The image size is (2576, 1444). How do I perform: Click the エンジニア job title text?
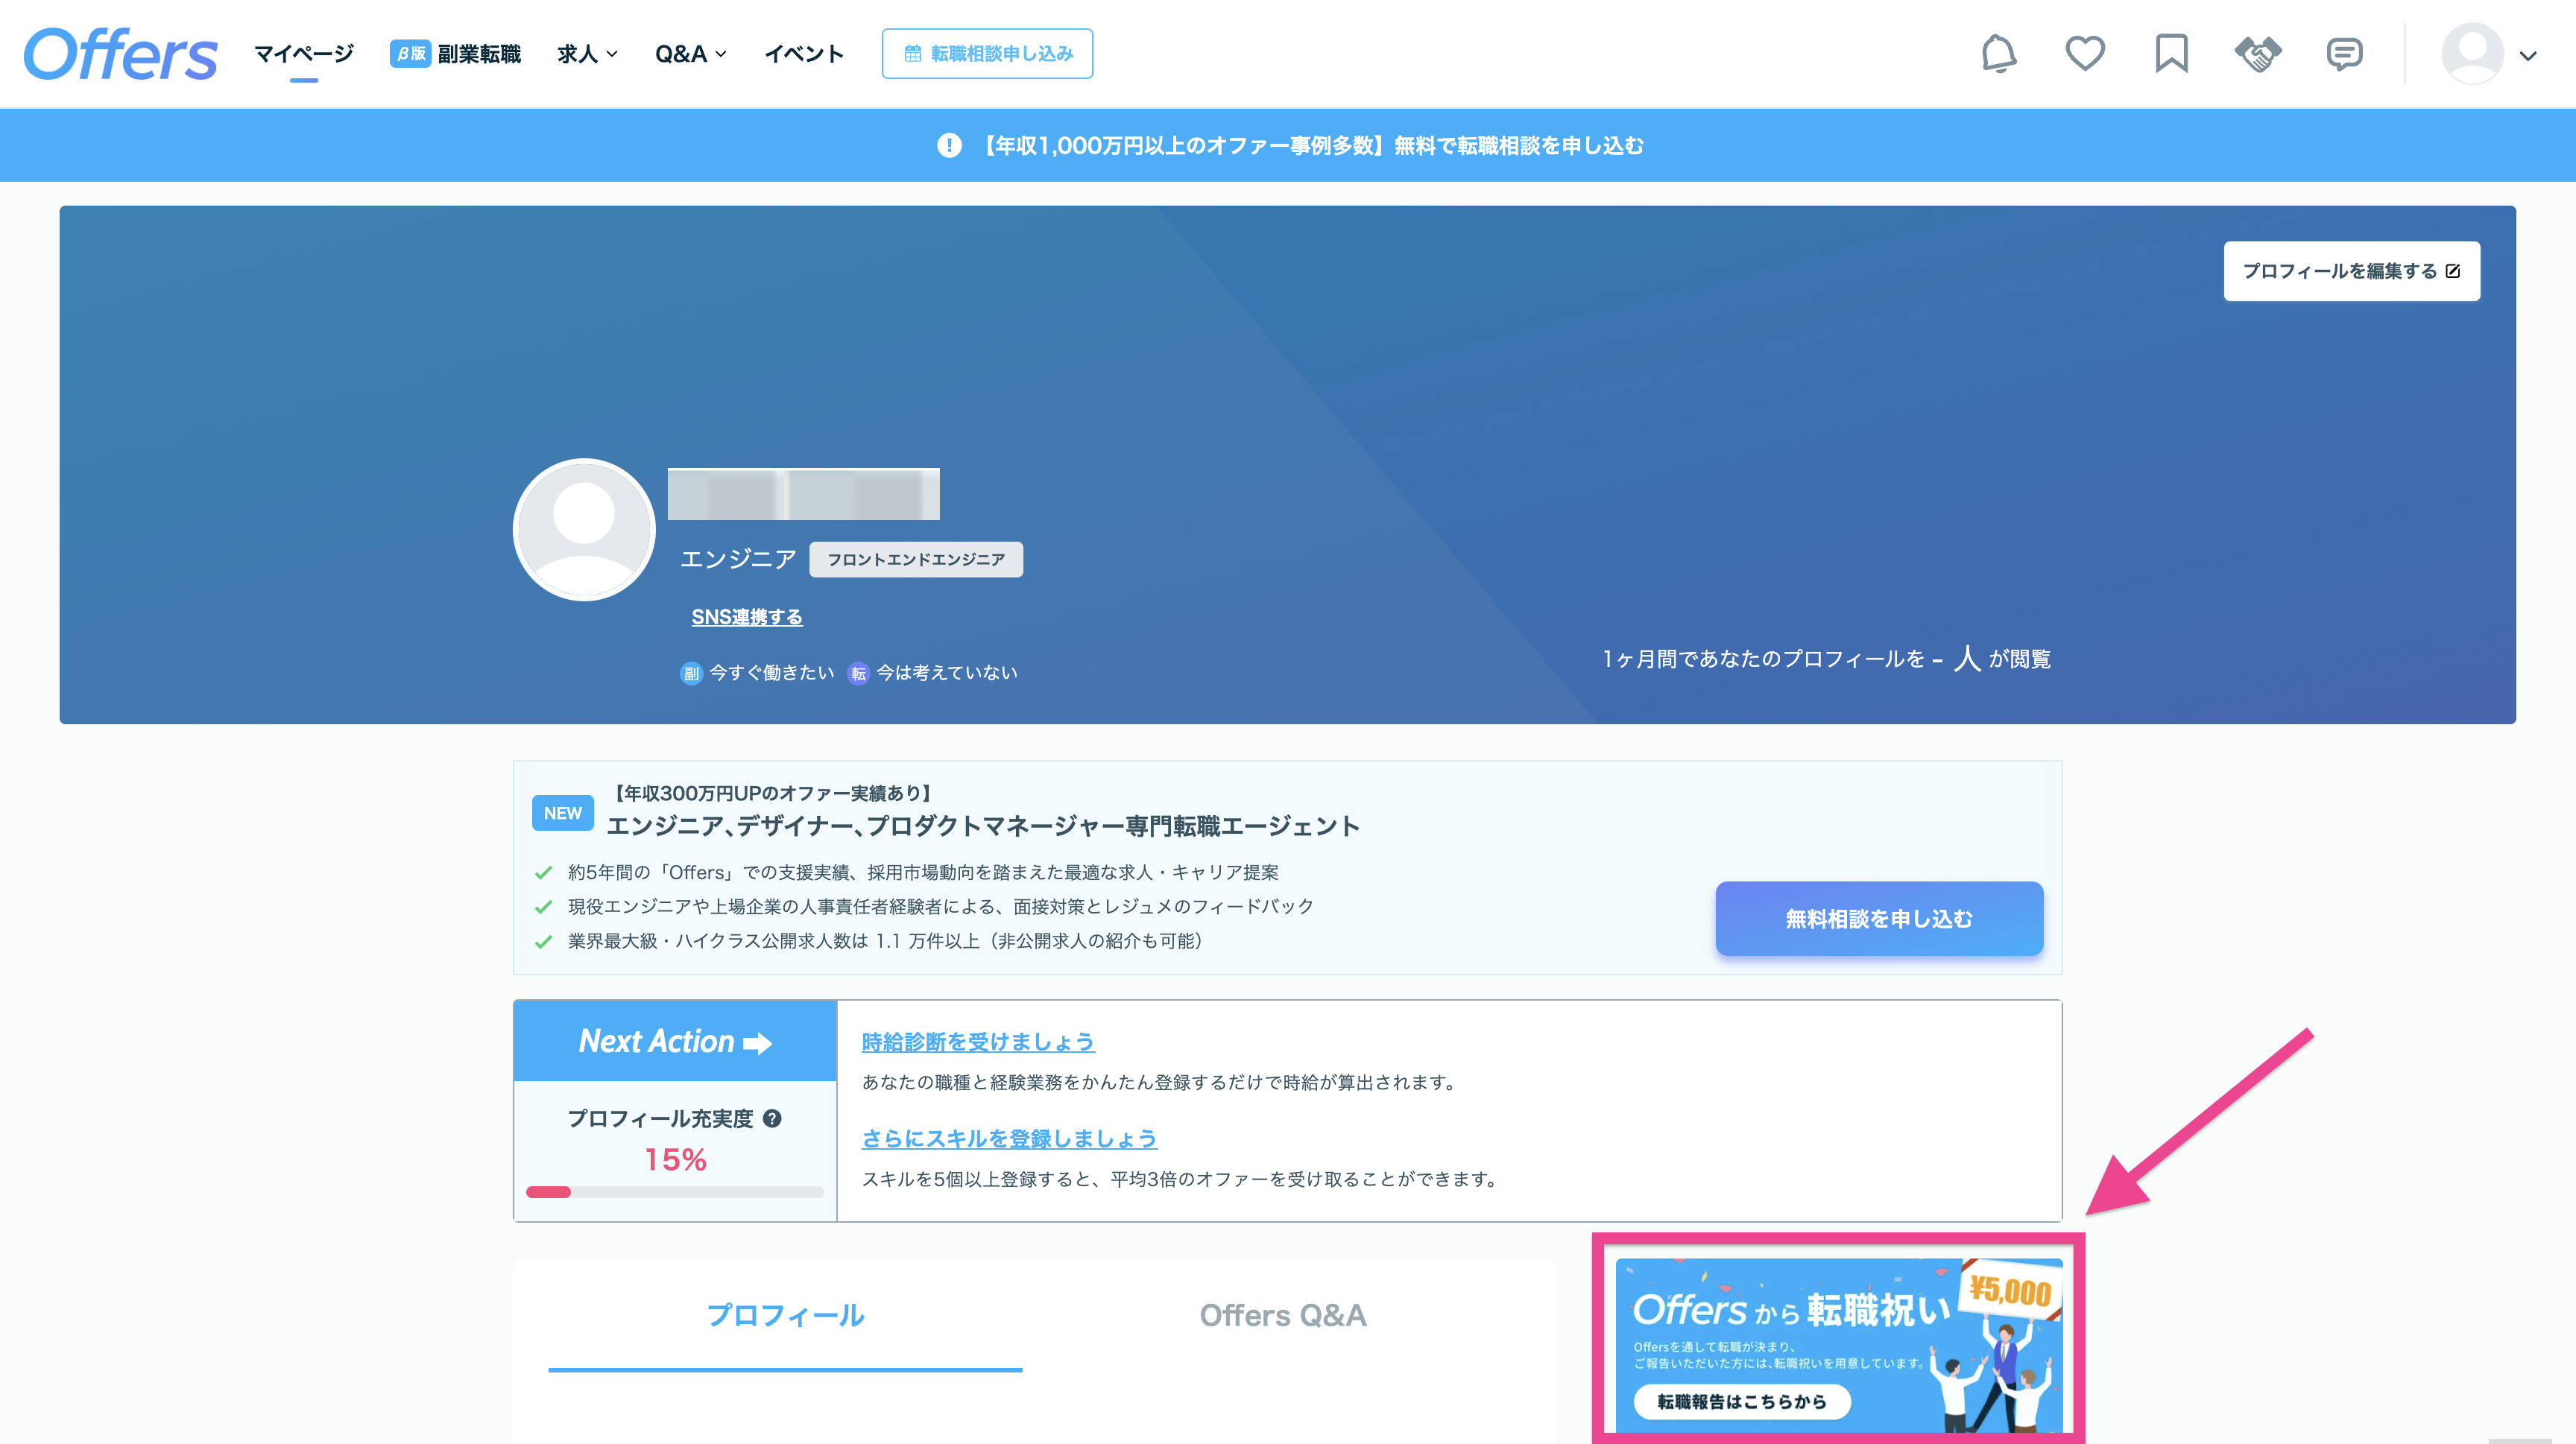[x=738, y=560]
